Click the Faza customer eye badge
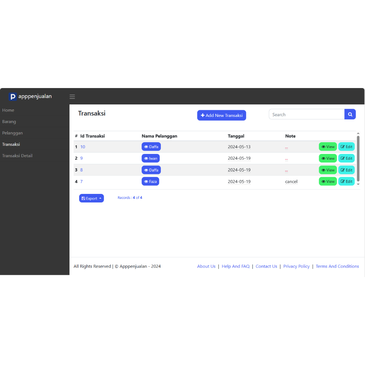 pyautogui.click(x=150, y=181)
